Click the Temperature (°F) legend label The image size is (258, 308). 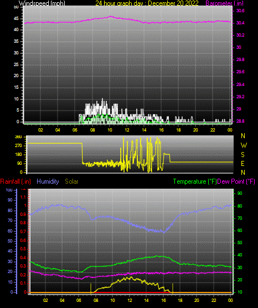pyautogui.click(x=195, y=181)
